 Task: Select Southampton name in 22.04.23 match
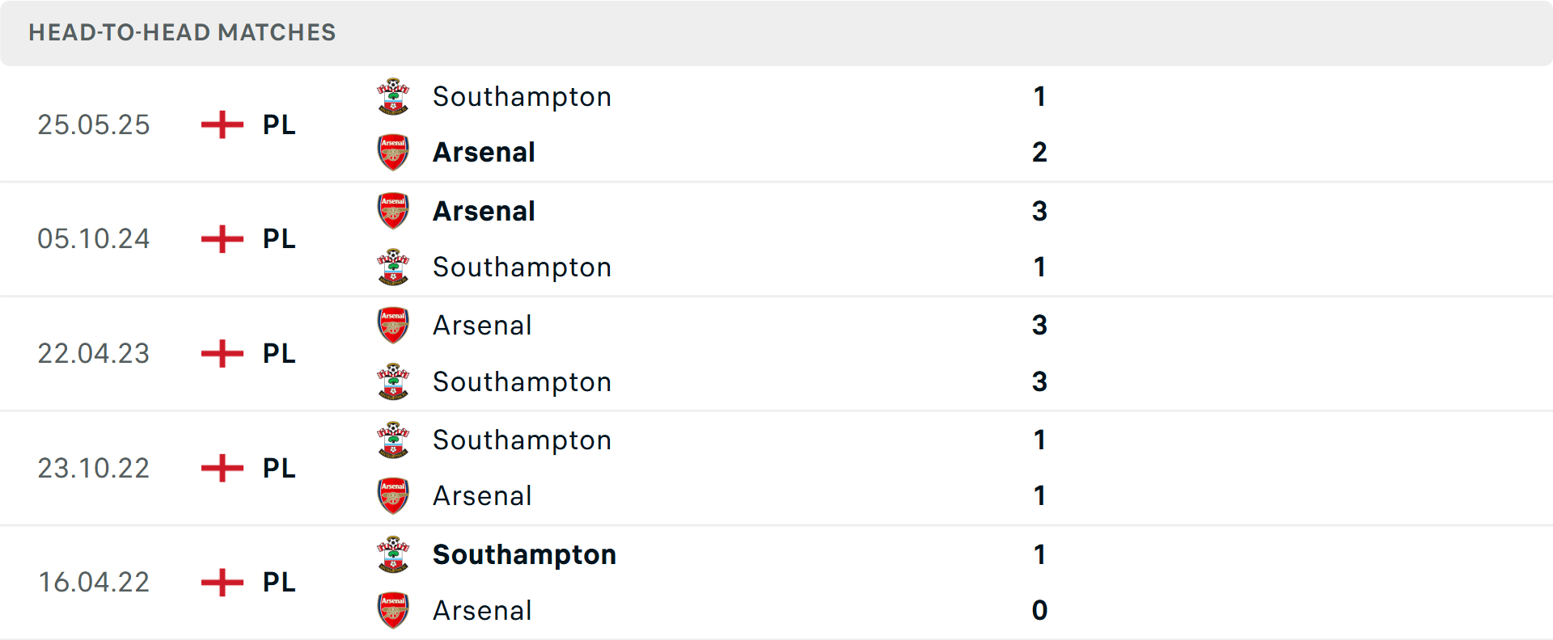click(522, 381)
